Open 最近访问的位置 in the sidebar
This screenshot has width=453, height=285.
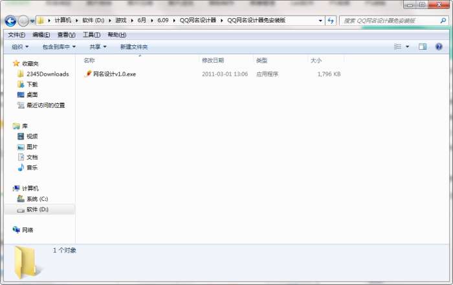point(46,105)
